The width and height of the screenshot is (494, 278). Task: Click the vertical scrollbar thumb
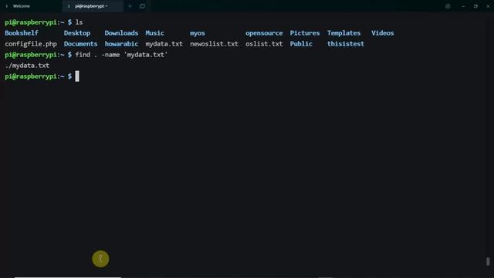coord(488,261)
